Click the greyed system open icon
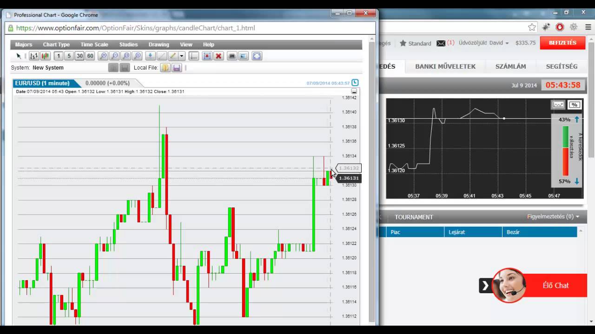Viewport: 595px width, 334px height. click(113, 68)
